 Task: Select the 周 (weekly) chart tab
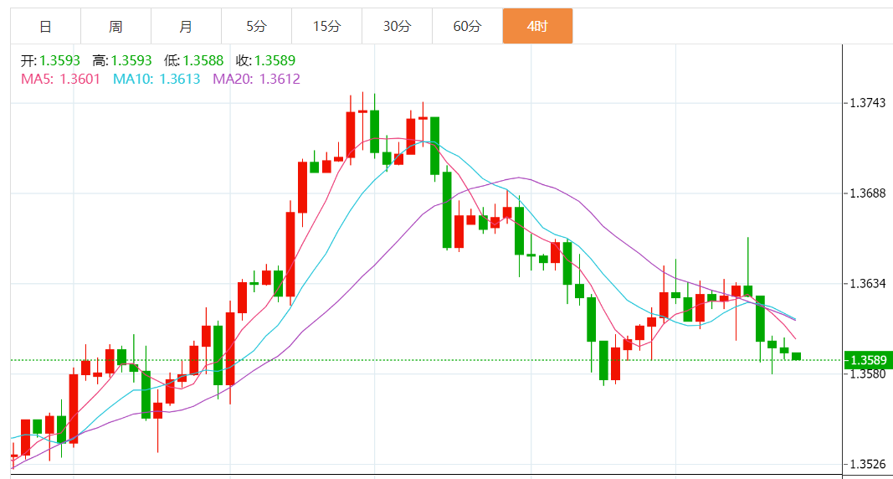(x=115, y=27)
